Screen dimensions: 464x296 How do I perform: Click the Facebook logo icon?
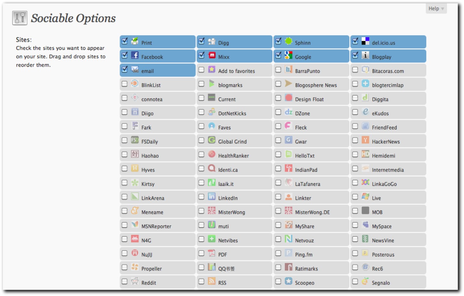135,55
